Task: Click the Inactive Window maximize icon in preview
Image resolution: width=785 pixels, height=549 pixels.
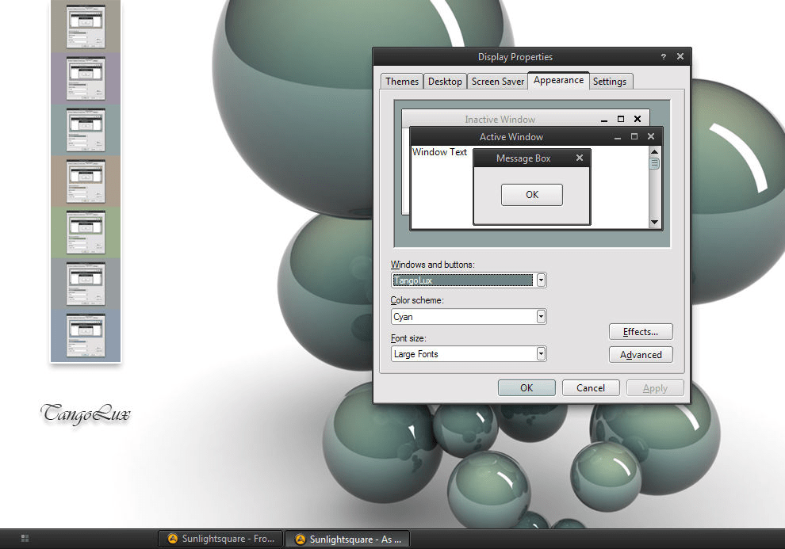Action: [621, 120]
